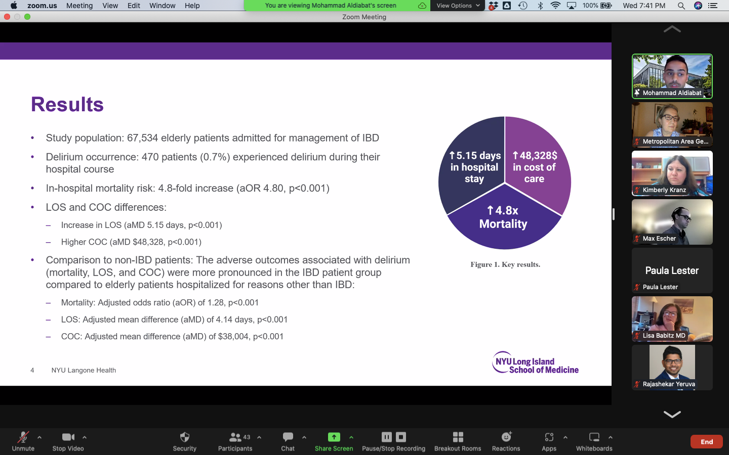This screenshot has width=729, height=455.
Task: Click the green Share Screen icon
Action: point(334,437)
